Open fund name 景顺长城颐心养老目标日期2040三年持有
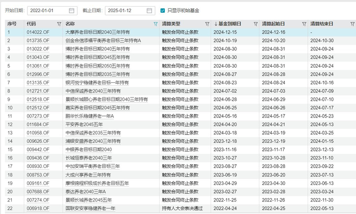The image size is (356, 214). click(x=107, y=100)
